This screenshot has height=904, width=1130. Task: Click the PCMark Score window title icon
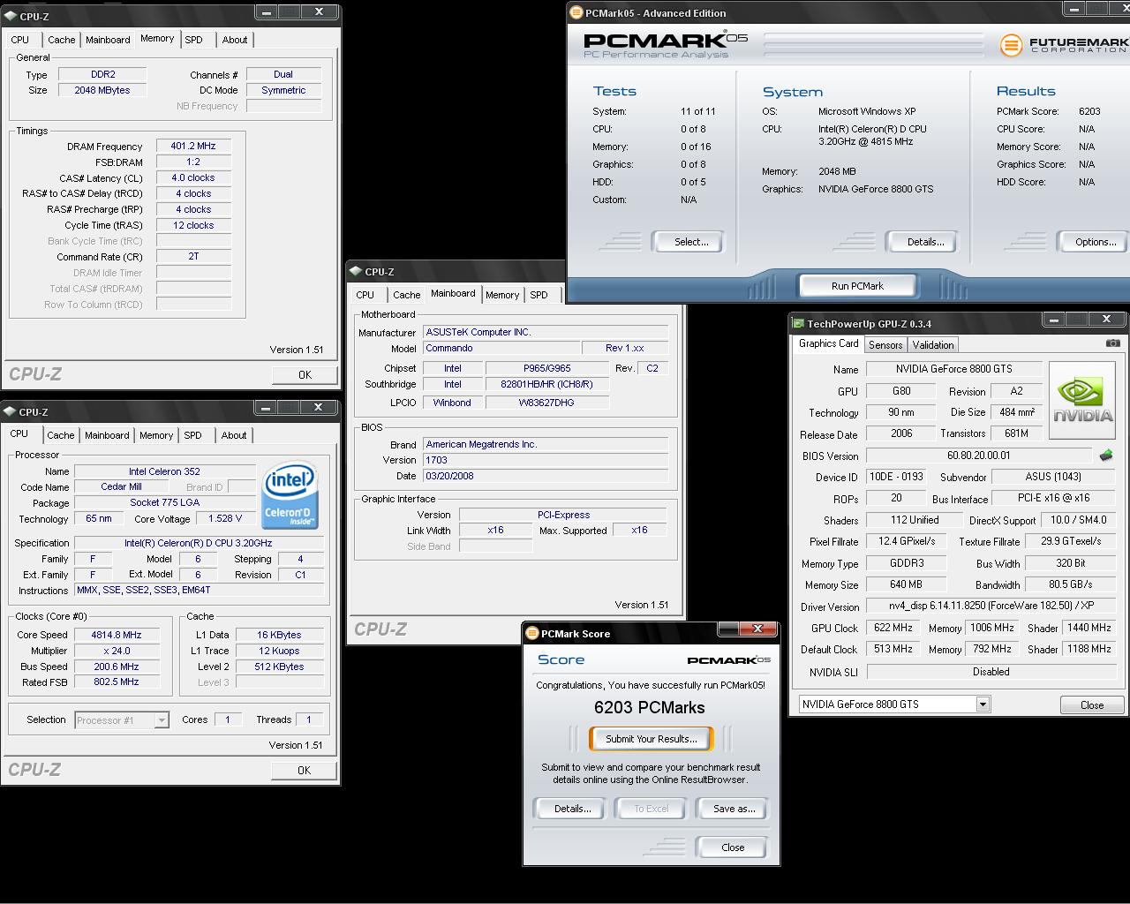click(x=531, y=633)
